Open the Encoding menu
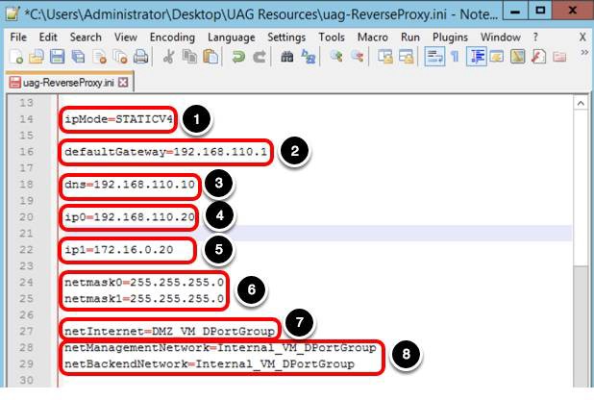 point(172,37)
